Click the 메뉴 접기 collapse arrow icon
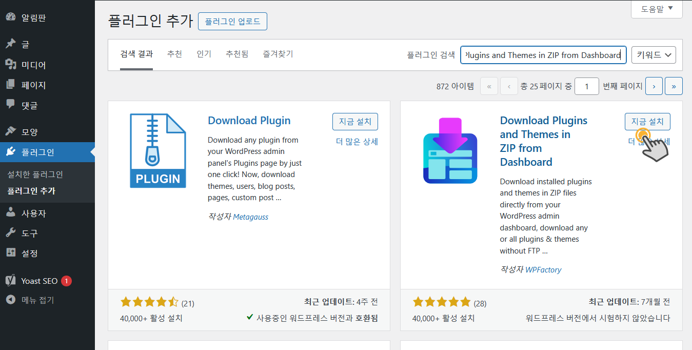The image size is (692, 350). [x=11, y=300]
